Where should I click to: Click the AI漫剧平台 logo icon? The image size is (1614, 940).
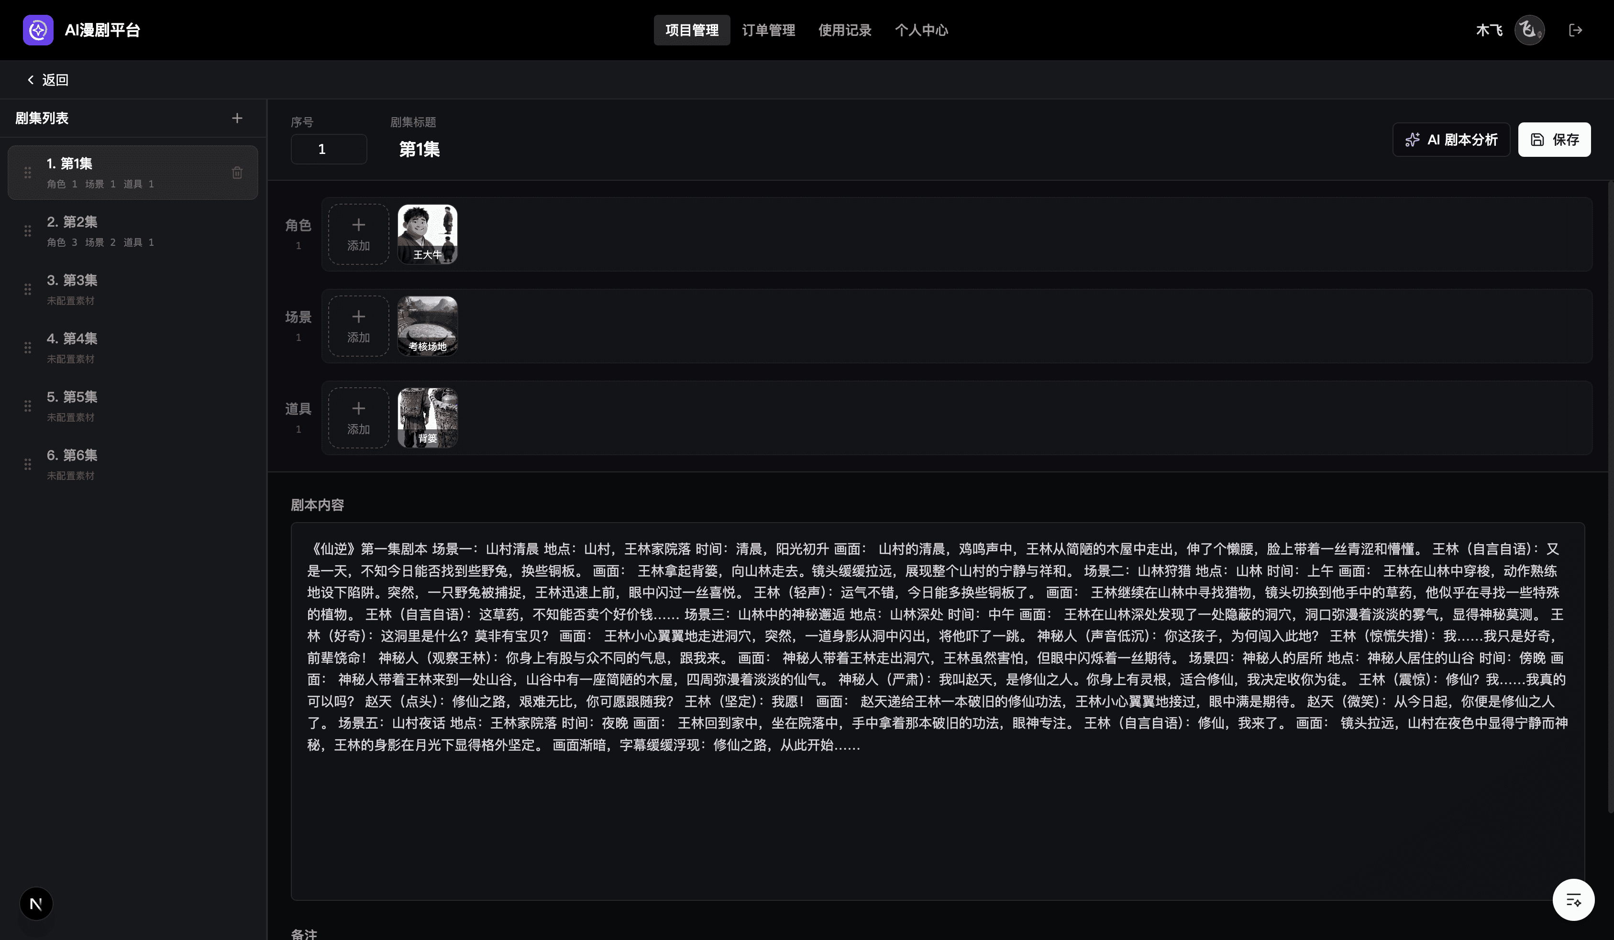(38, 30)
